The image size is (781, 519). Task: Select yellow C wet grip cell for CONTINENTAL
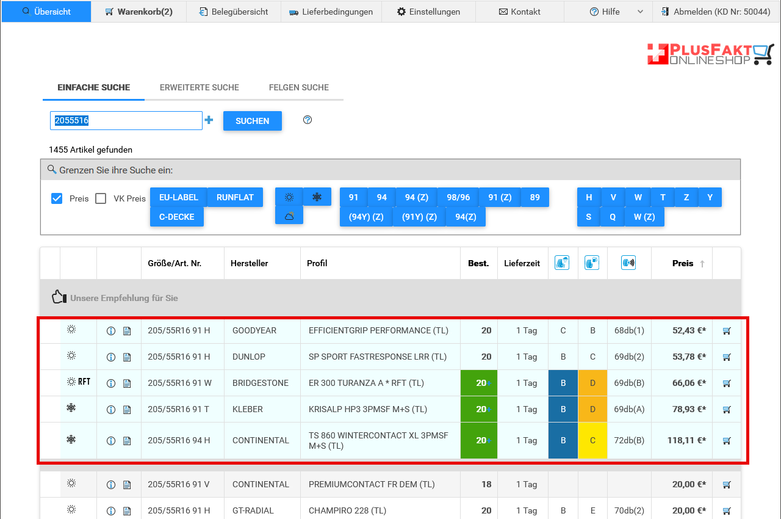592,441
